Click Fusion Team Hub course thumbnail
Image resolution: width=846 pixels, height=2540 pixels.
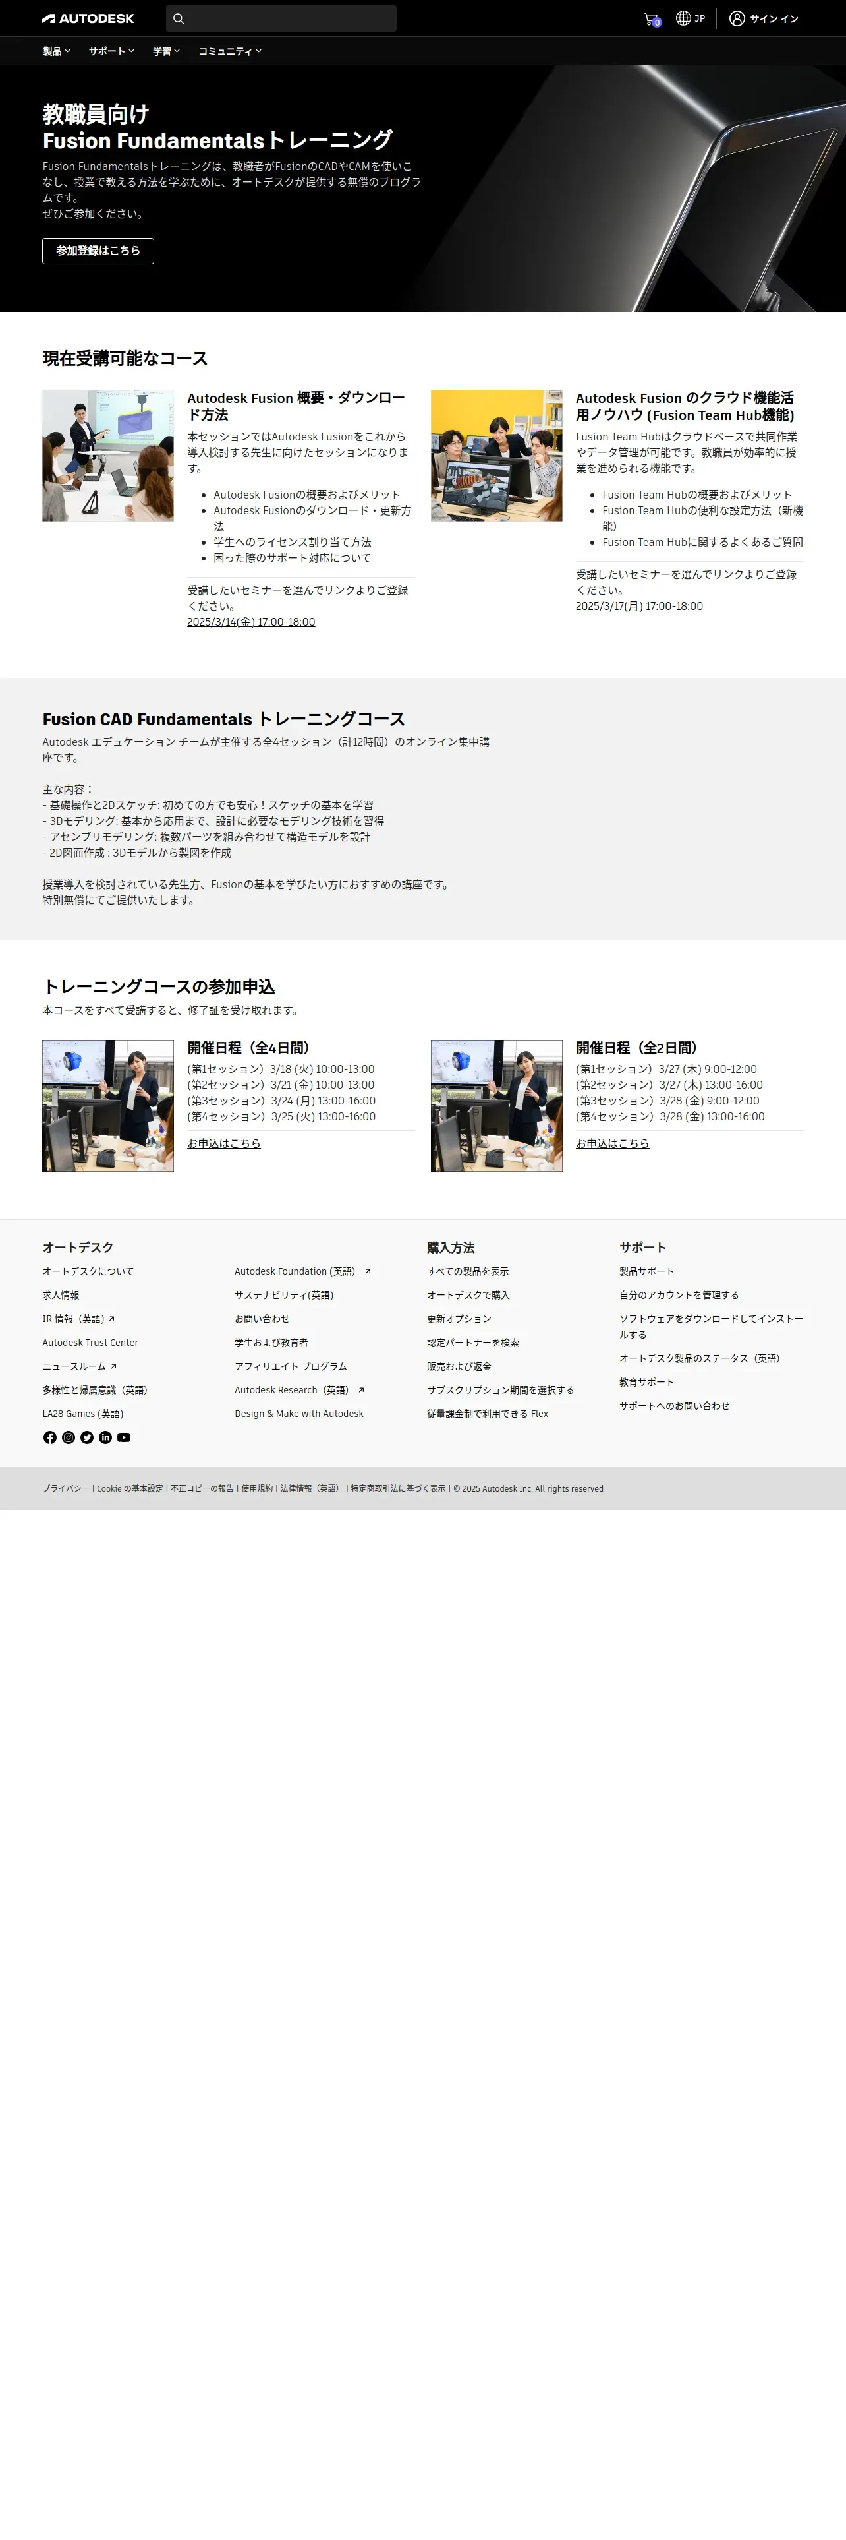pos(496,456)
